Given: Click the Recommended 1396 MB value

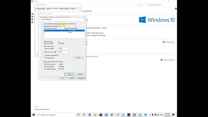Looking at the screenshot, I should coord(61,67).
